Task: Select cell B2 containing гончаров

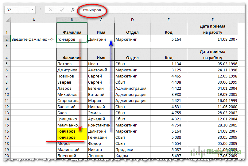Action: pyautogui.click(x=72, y=39)
